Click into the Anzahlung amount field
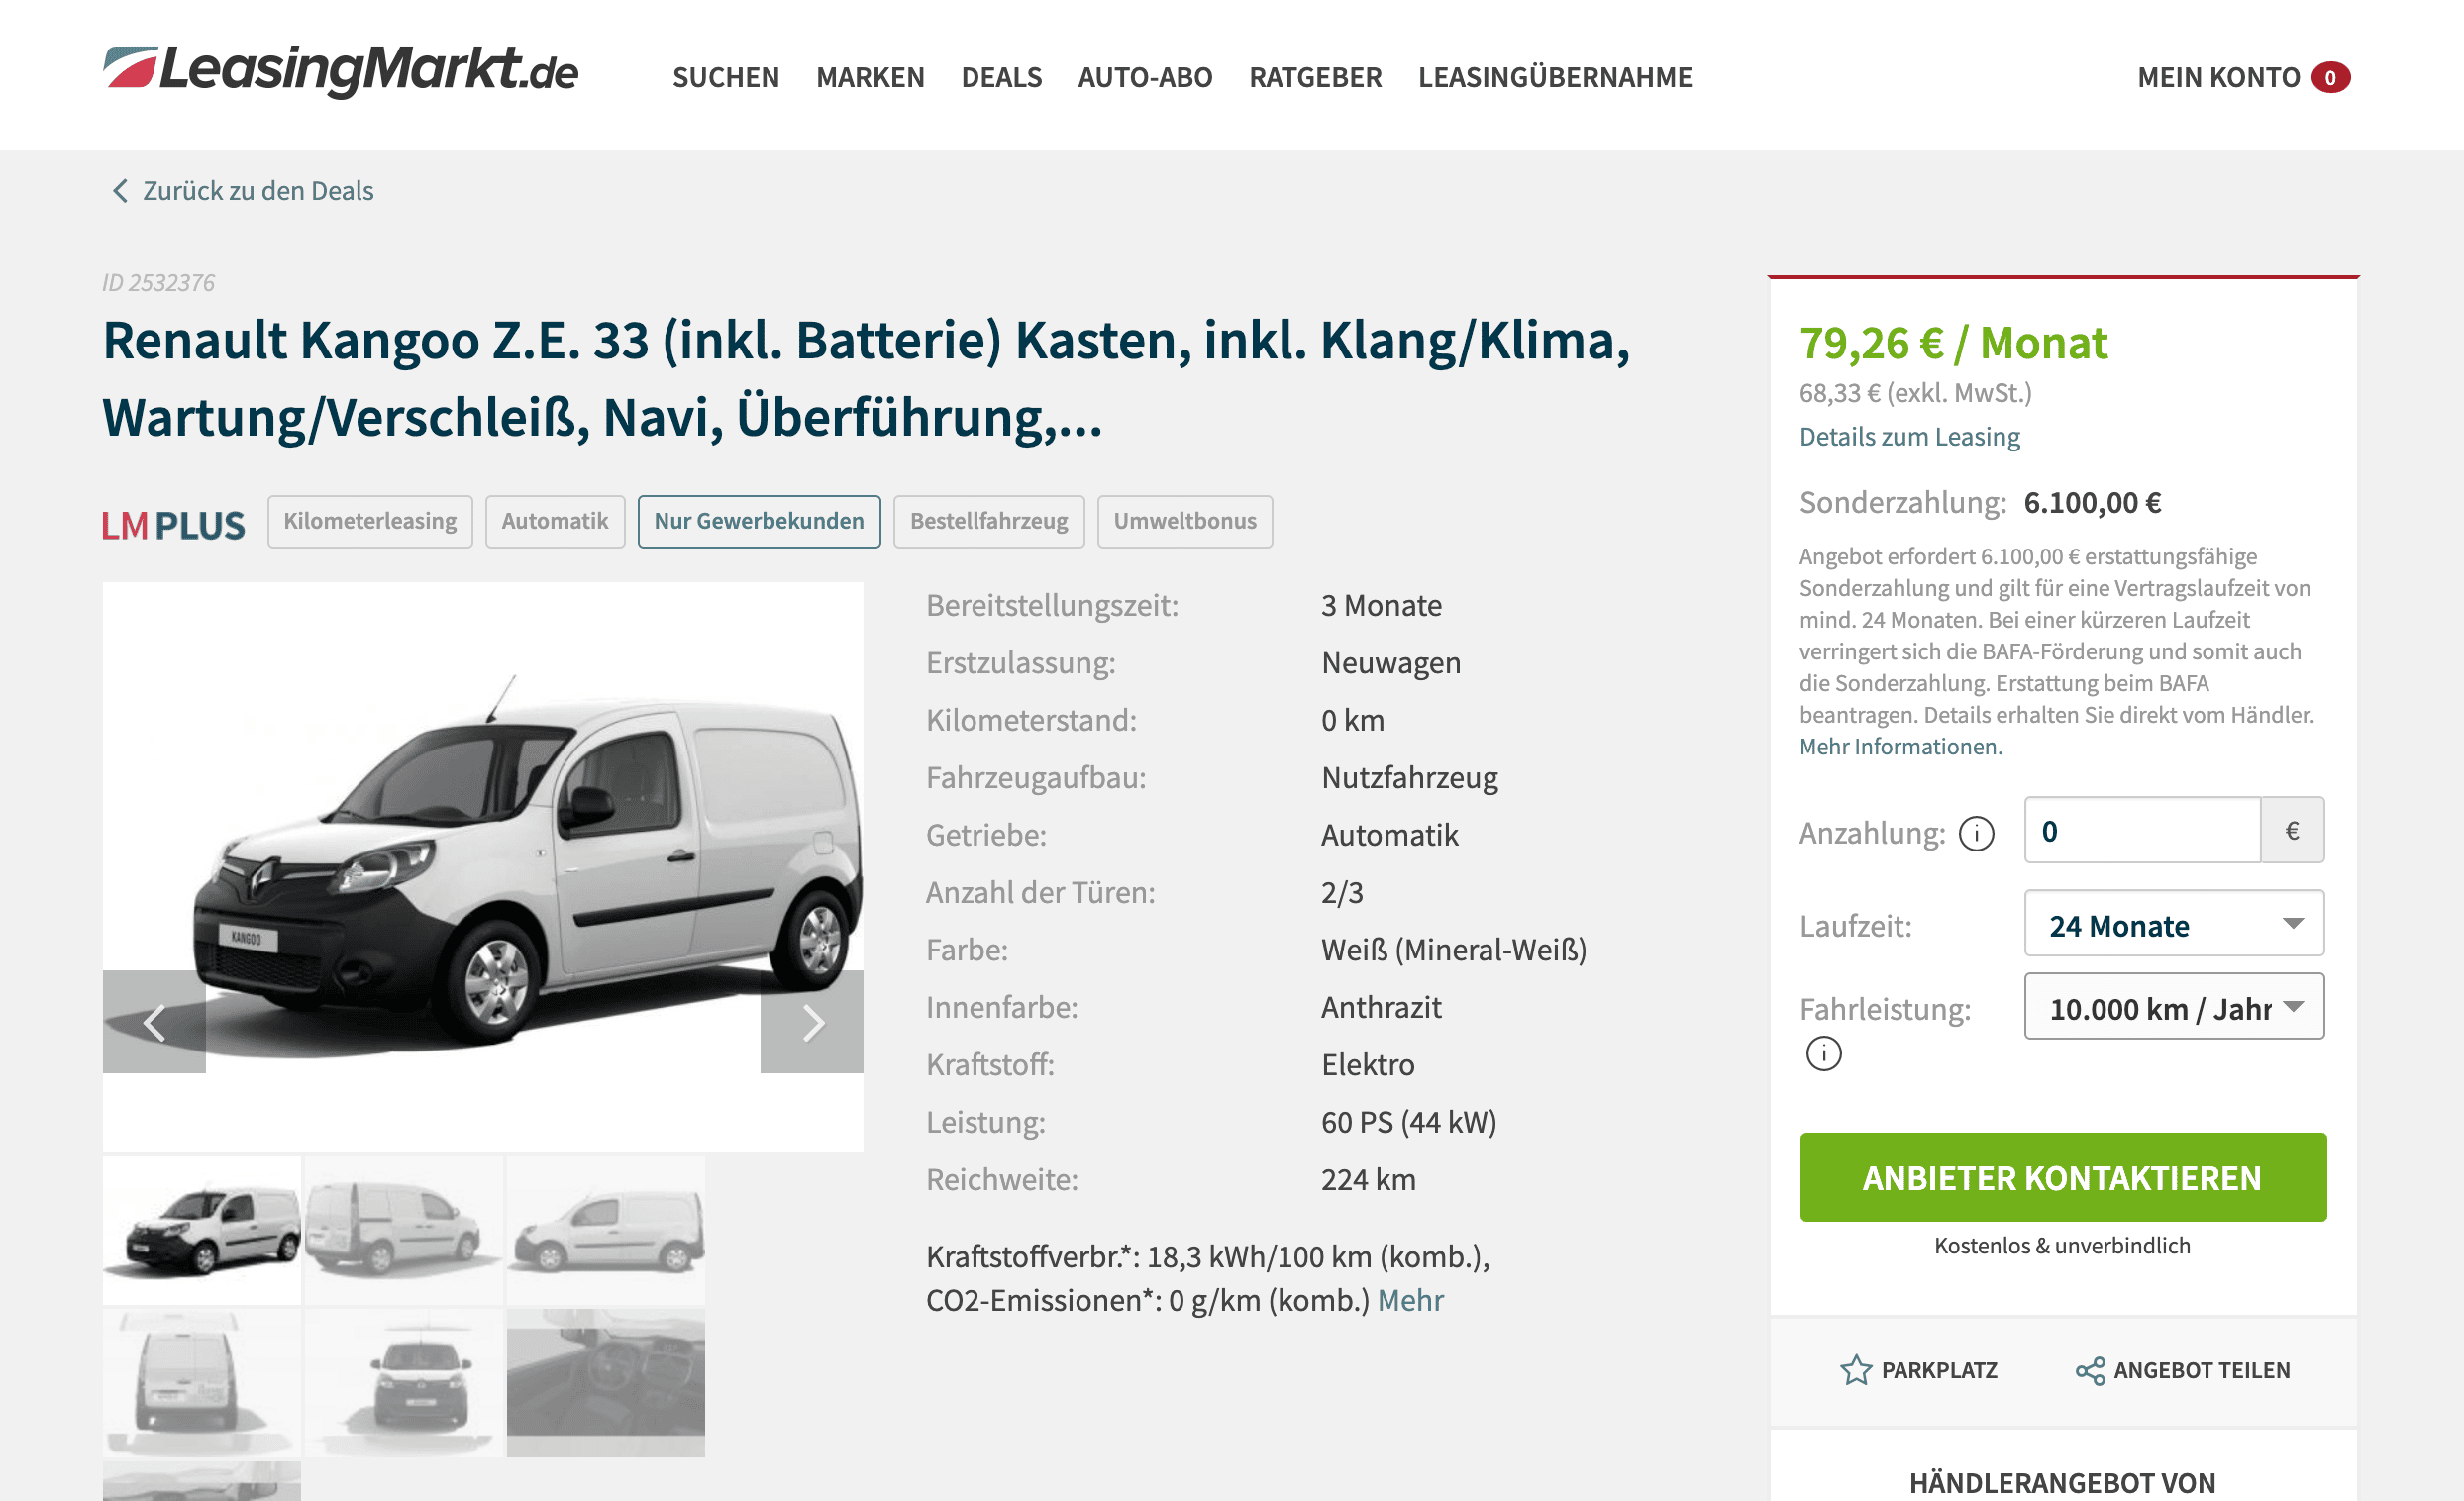Image resolution: width=2464 pixels, height=1501 pixels. tap(2142, 830)
